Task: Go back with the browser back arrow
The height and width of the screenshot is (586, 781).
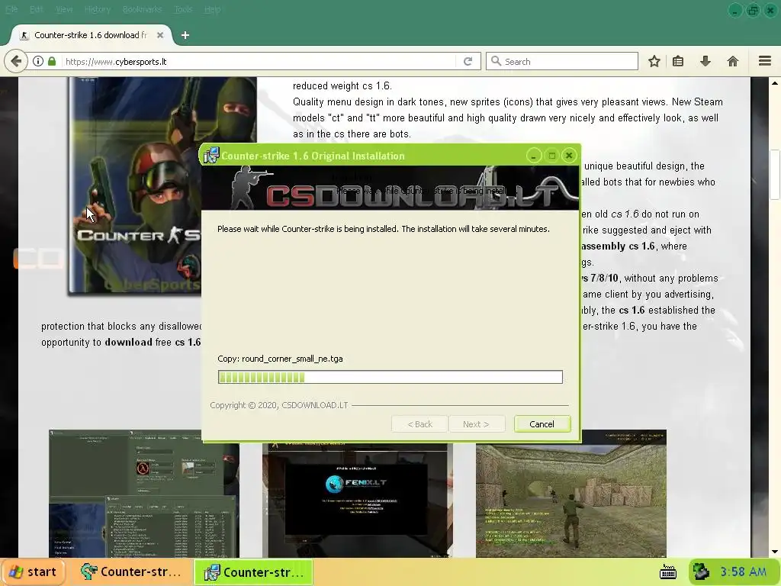Action: click(16, 61)
